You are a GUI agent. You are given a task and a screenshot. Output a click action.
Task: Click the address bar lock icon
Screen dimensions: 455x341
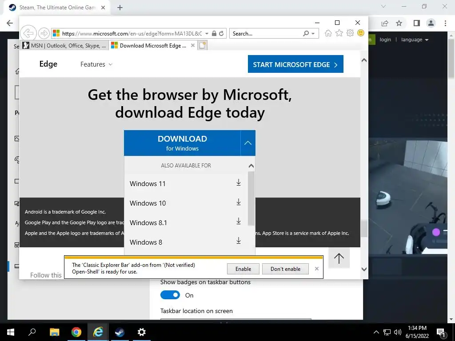tap(214, 33)
